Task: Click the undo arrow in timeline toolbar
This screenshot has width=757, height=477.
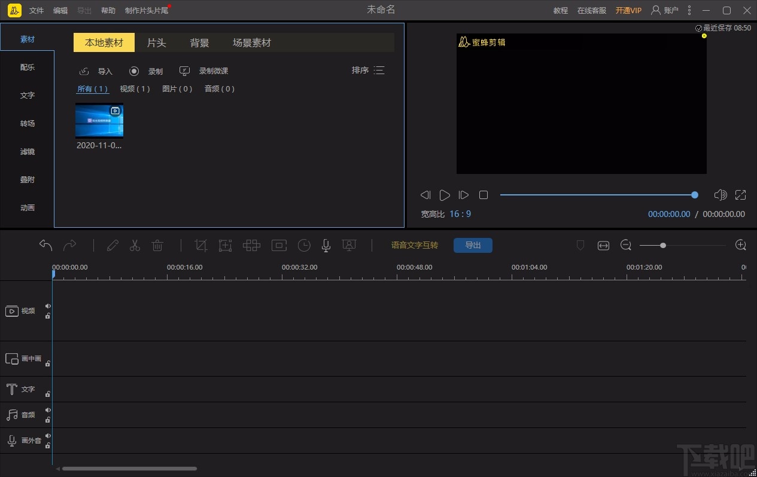Action: coord(45,245)
